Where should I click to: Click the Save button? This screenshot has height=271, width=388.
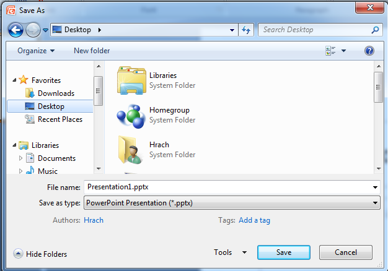coord(284,252)
